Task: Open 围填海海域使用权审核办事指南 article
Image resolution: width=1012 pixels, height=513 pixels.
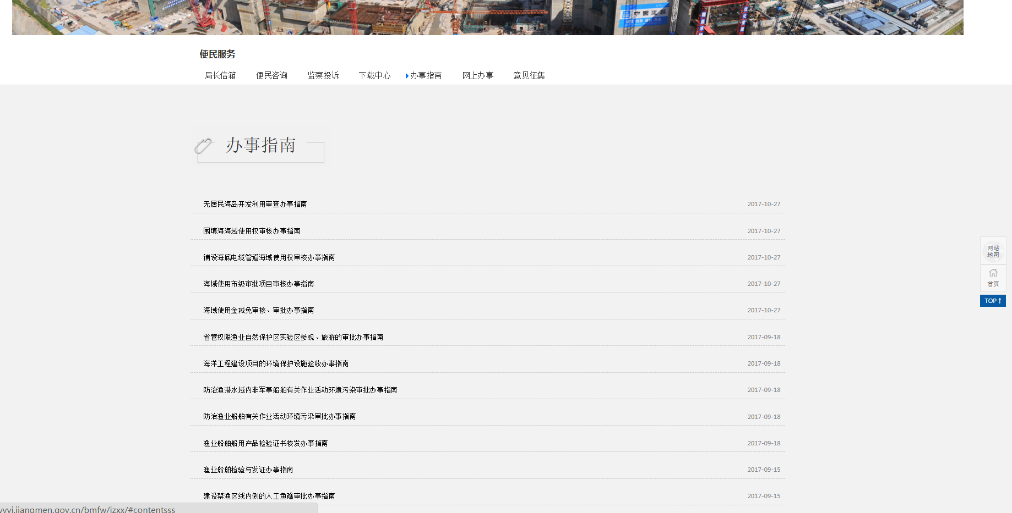Action: tap(252, 231)
